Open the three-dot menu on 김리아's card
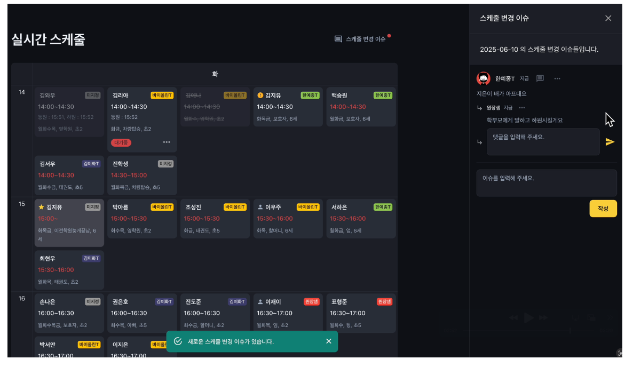633x367 pixels. [x=167, y=142]
